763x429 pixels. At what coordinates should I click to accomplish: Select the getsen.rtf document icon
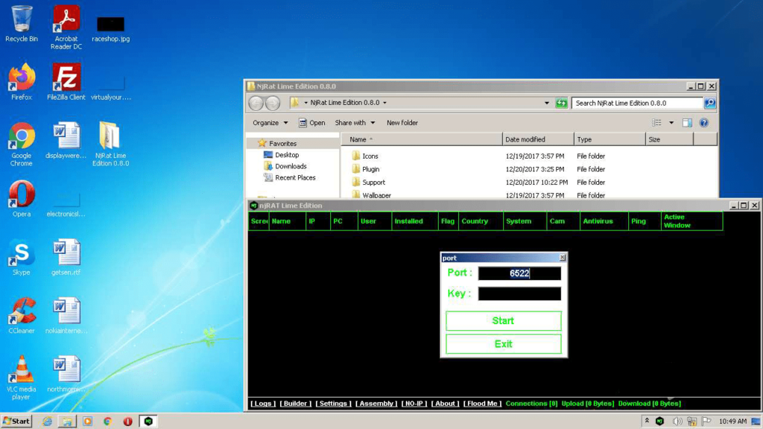pos(66,257)
